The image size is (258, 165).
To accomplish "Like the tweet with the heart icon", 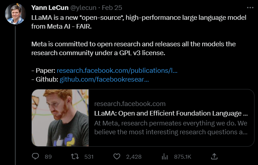I will (117, 156).
